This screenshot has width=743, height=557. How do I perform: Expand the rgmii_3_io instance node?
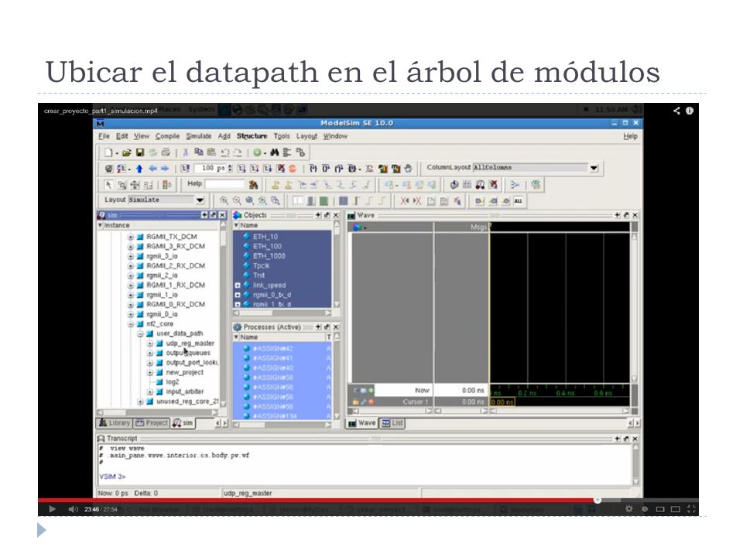point(130,256)
